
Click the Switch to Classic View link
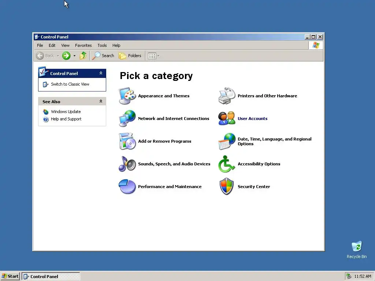coord(70,85)
